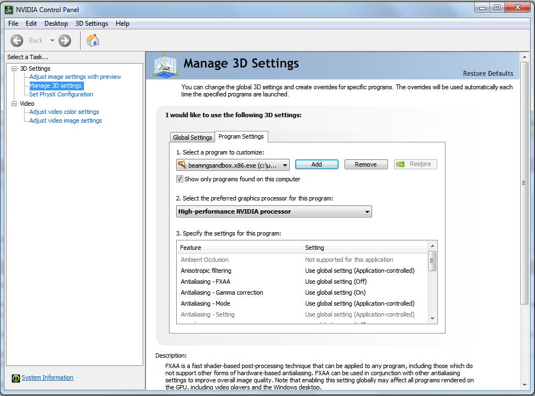This screenshot has height=396, width=535.
Task: Select the Program Settings tab
Action: (x=241, y=136)
